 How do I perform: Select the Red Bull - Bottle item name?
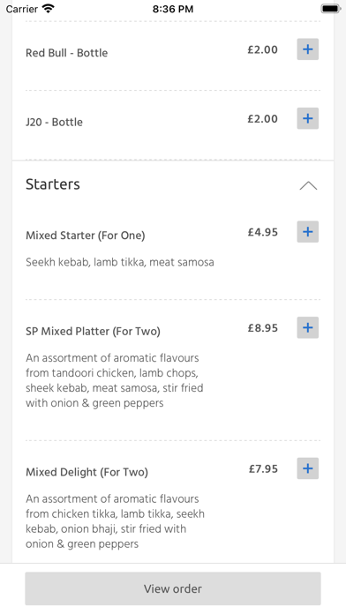66,53
